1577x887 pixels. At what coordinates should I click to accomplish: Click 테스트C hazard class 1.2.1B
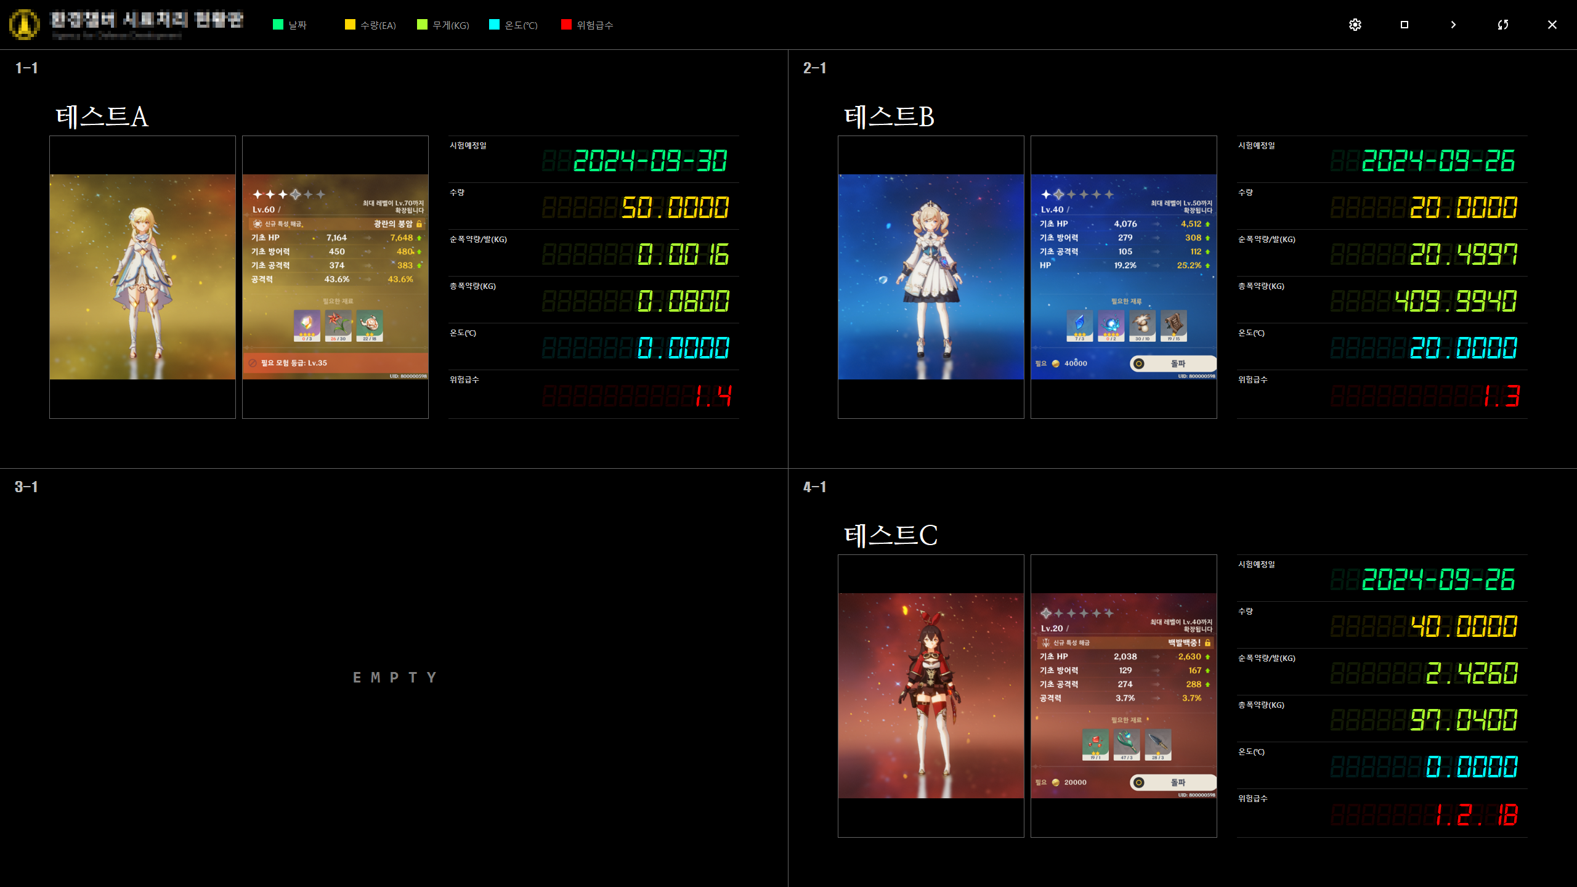(1477, 814)
